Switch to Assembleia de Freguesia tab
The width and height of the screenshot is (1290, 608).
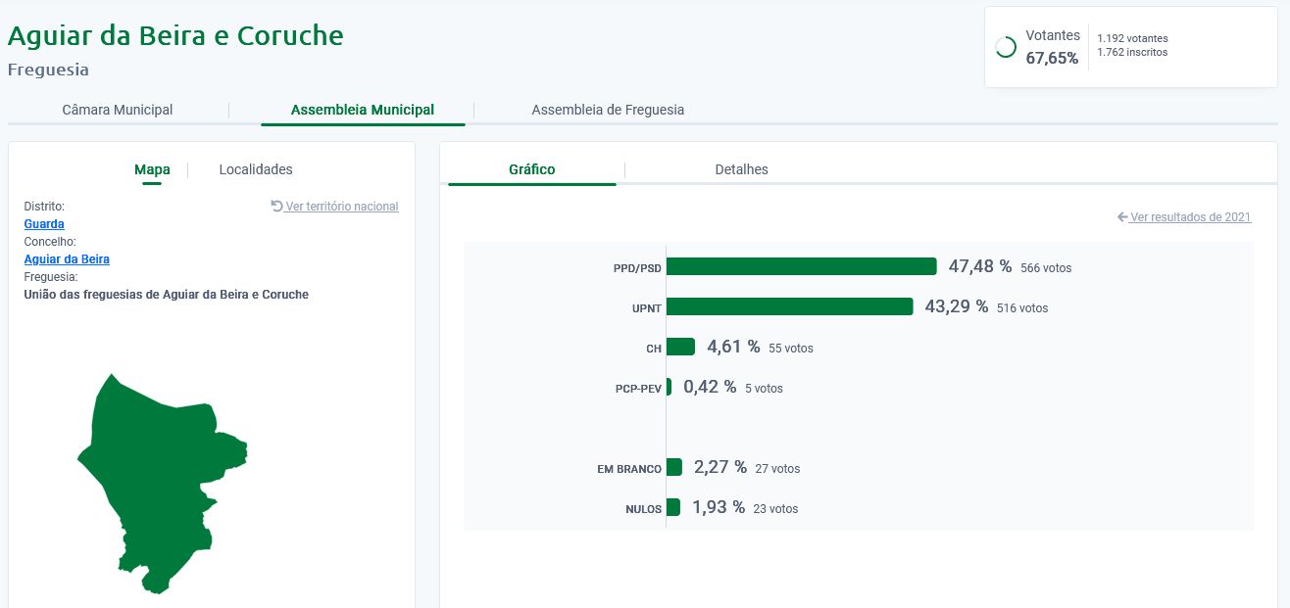608,110
